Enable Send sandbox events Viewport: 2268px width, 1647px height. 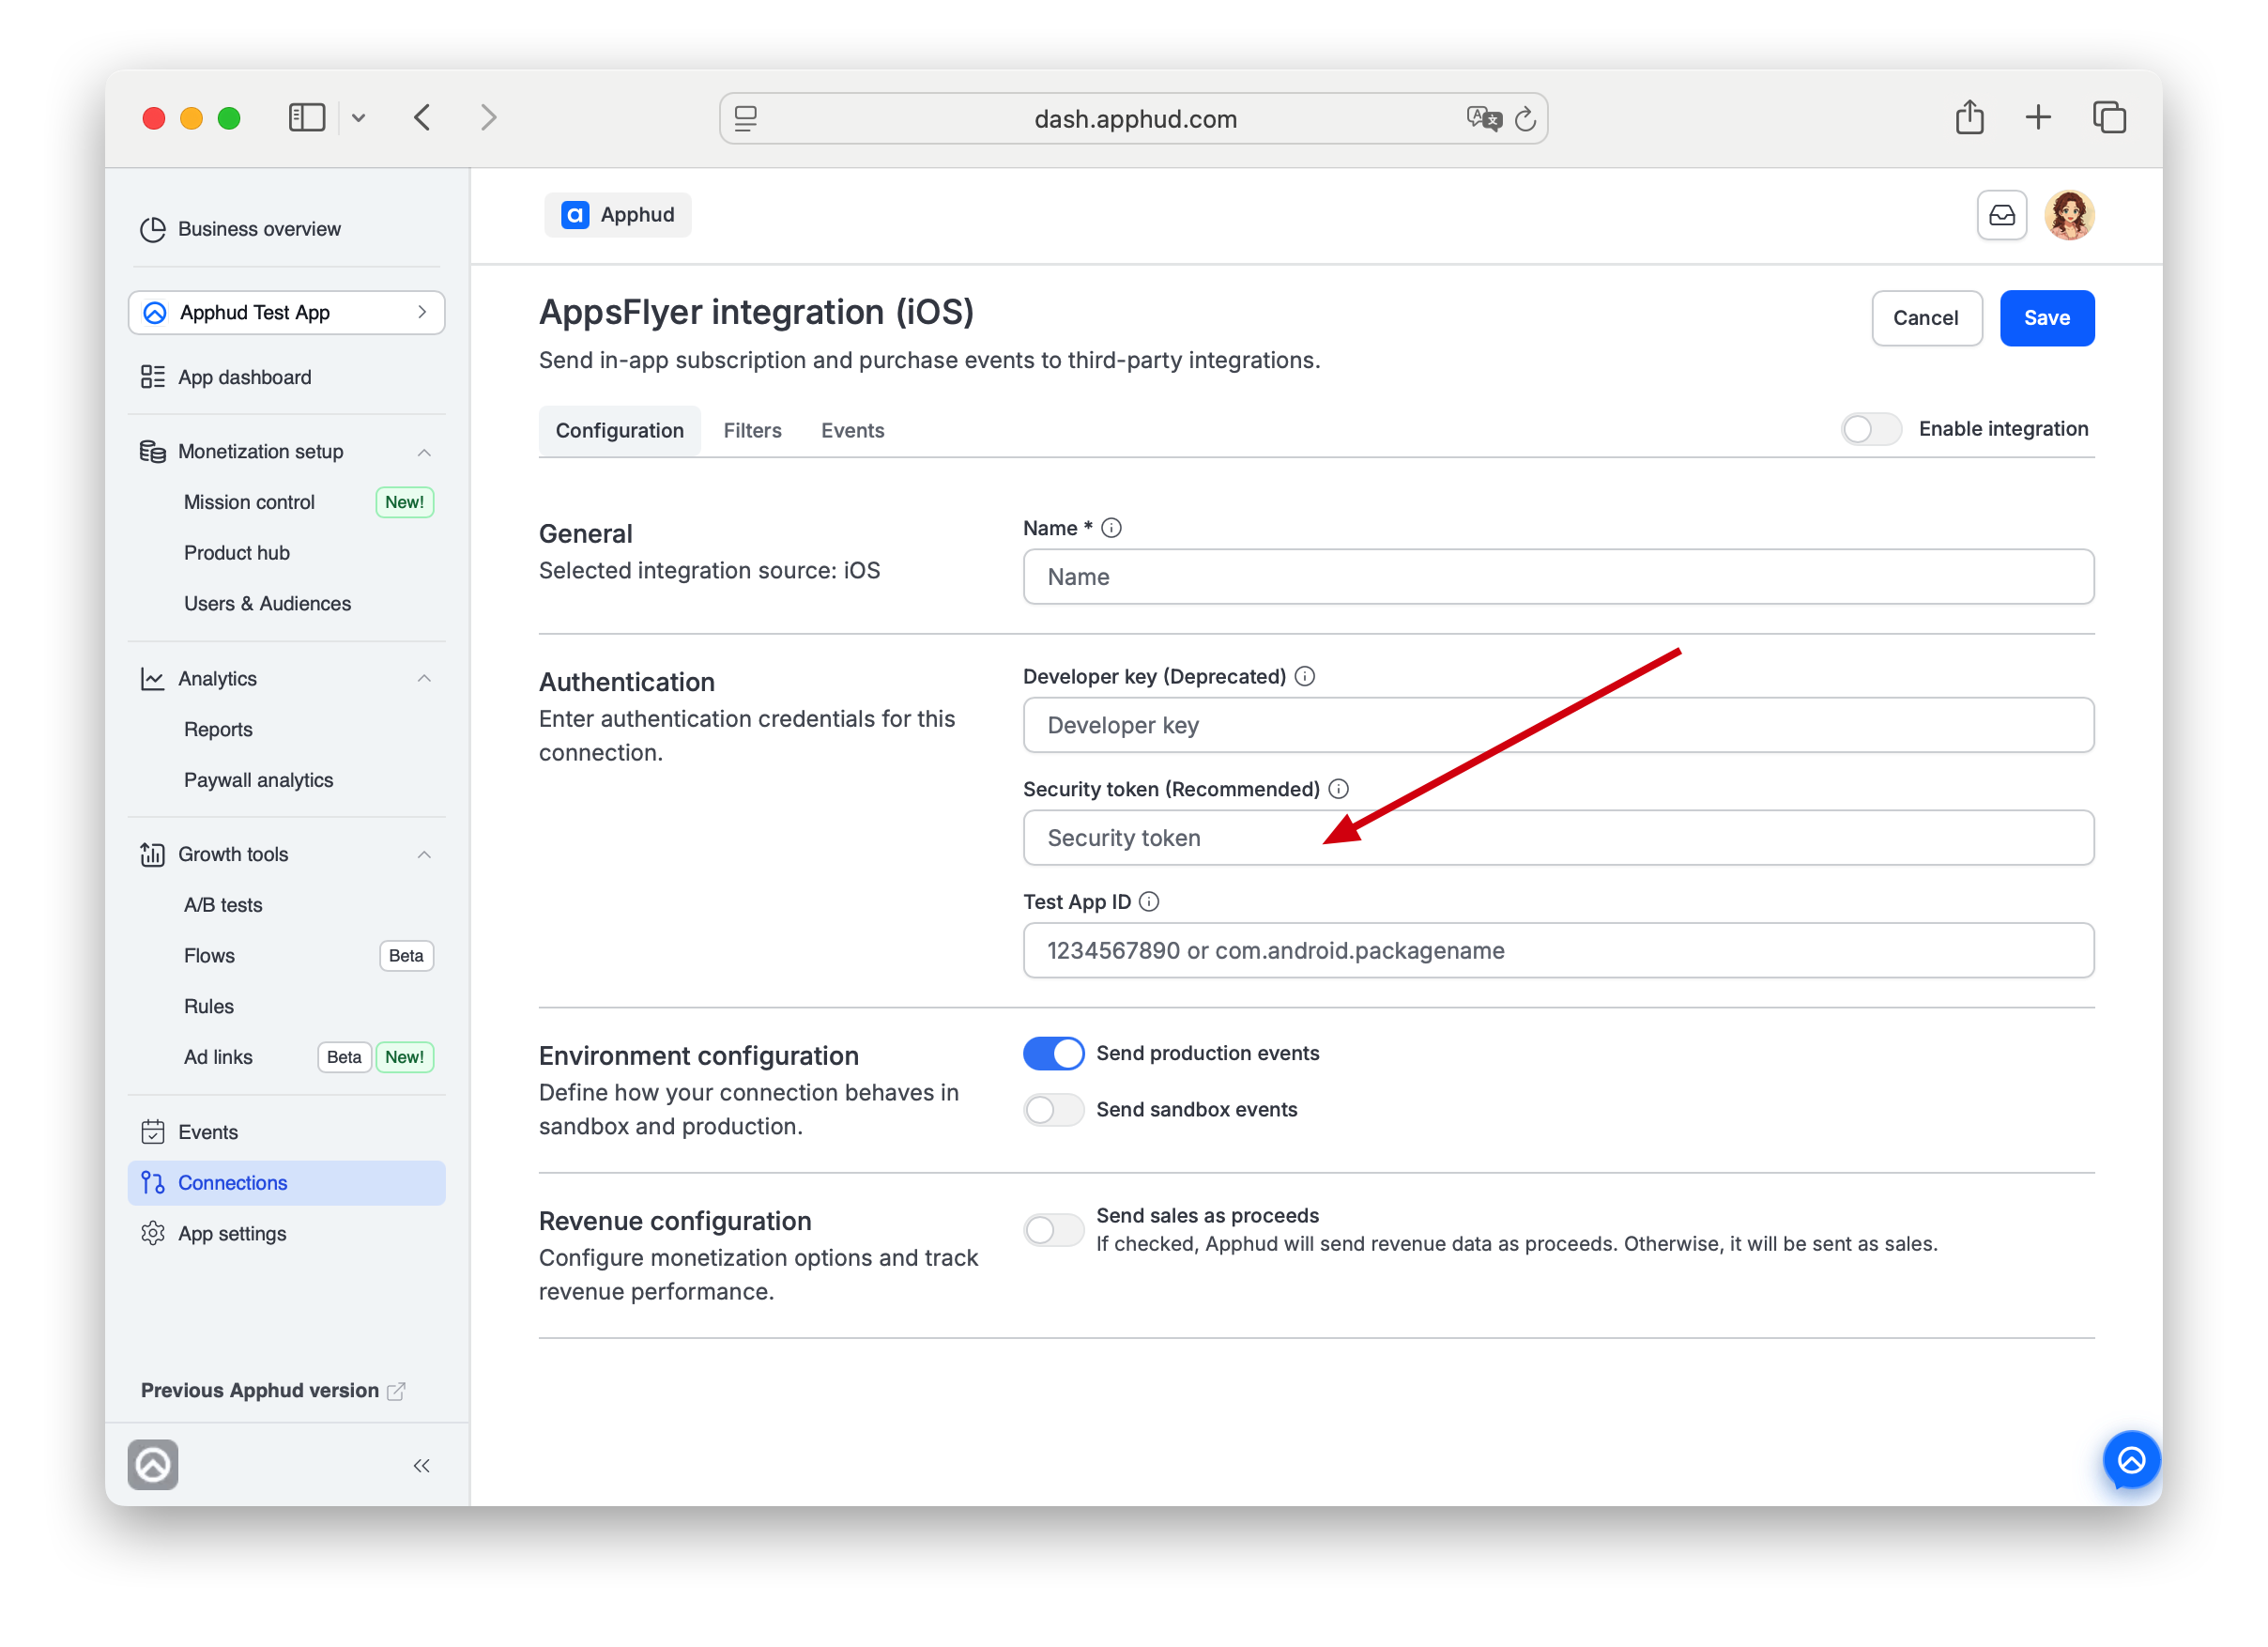[x=1053, y=1110]
